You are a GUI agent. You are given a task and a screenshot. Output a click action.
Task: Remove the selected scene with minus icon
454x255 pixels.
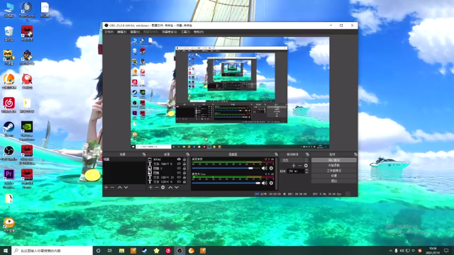point(112,187)
